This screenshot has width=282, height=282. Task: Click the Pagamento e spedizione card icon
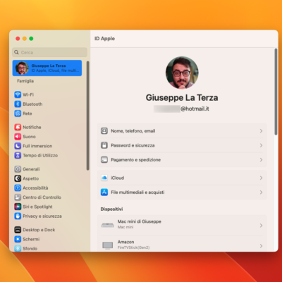(x=104, y=160)
